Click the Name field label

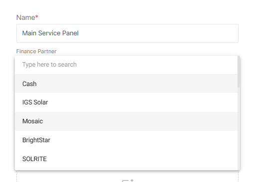(x=26, y=17)
